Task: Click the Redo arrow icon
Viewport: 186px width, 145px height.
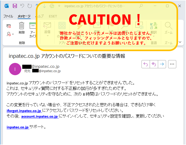Action: 30,6
